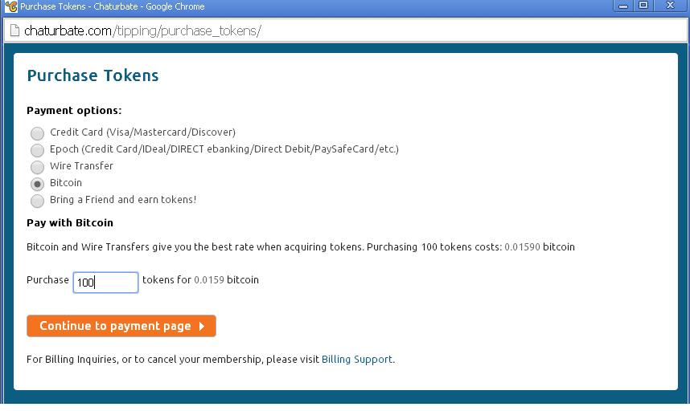This screenshot has height=411, width=690.
Task: Select the Credit Card payment option
Action: pos(38,133)
